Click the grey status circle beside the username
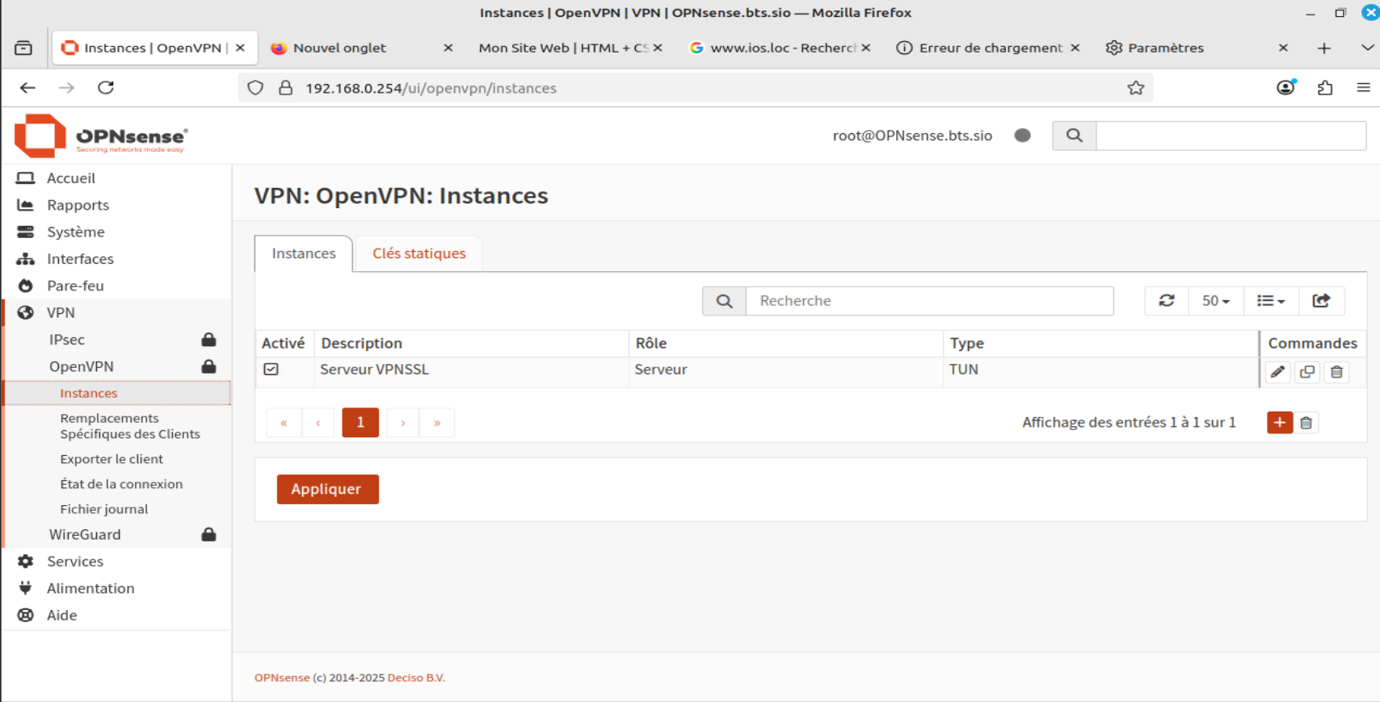The image size is (1380, 702). [1023, 136]
